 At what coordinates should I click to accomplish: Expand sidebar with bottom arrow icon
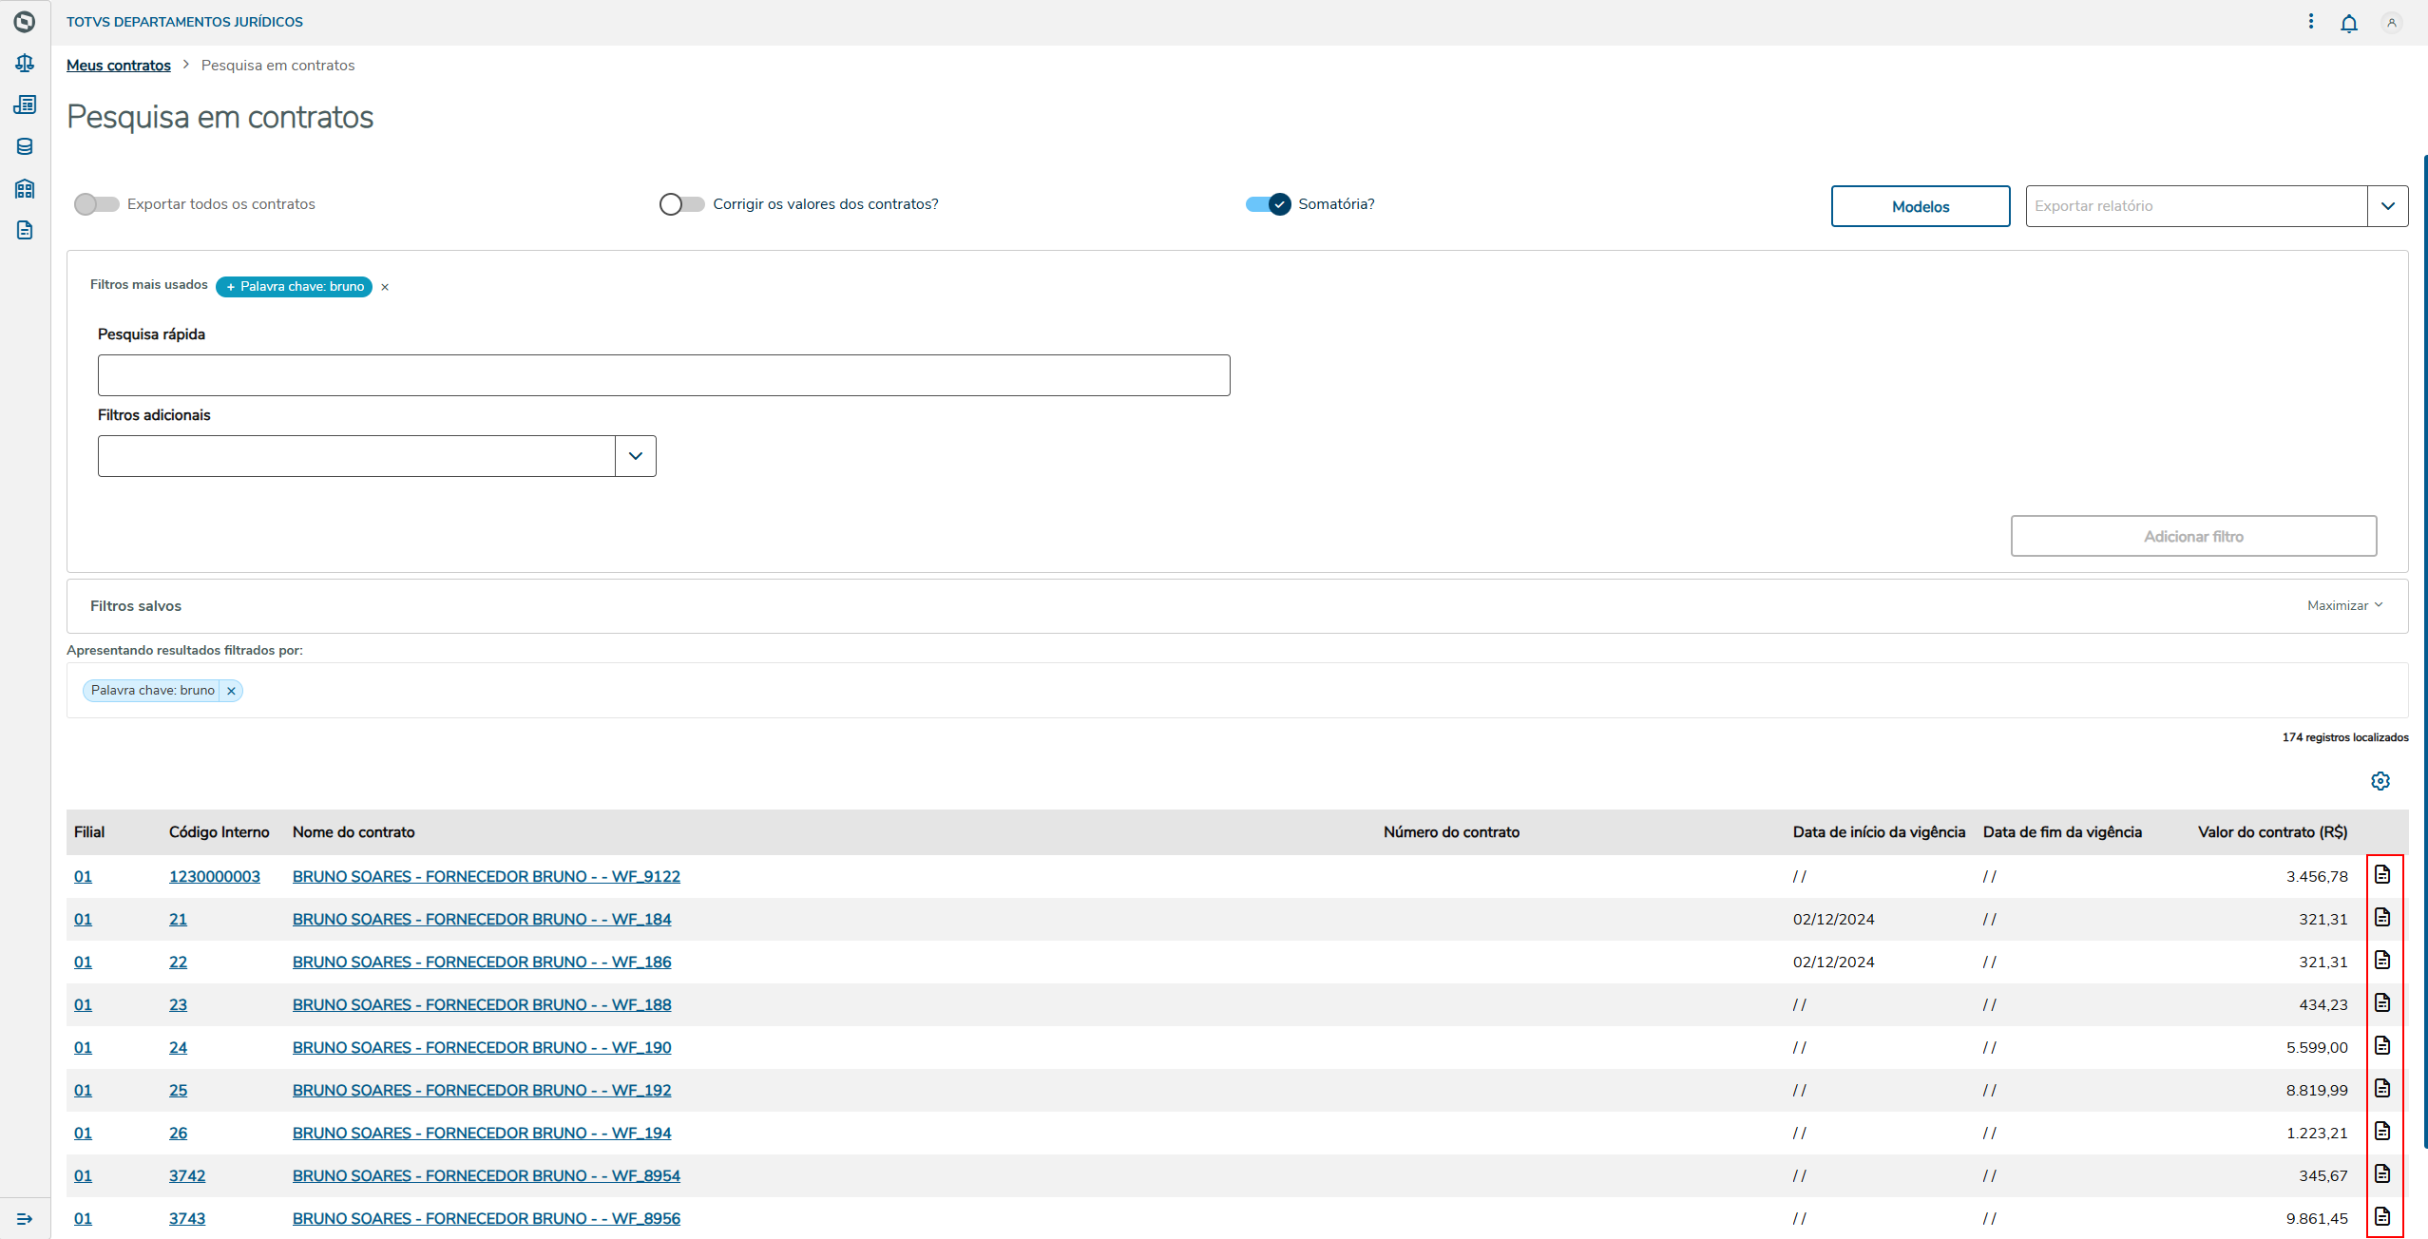[25, 1218]
